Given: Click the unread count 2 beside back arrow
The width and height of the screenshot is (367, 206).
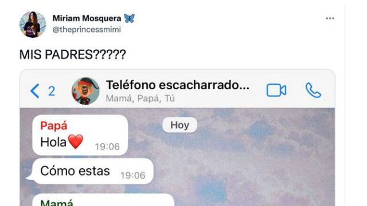Looking at the screenshot, I should point(52,91).
